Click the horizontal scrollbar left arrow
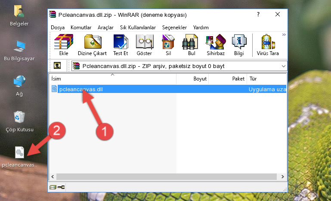 point(53,176)
